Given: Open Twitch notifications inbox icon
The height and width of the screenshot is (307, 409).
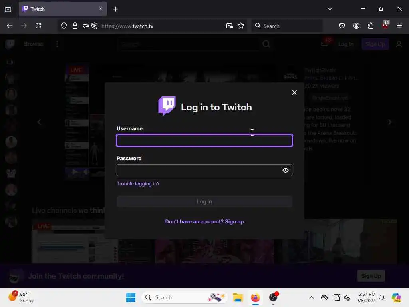Looking at the screenshot, I should tap(325, 43).
